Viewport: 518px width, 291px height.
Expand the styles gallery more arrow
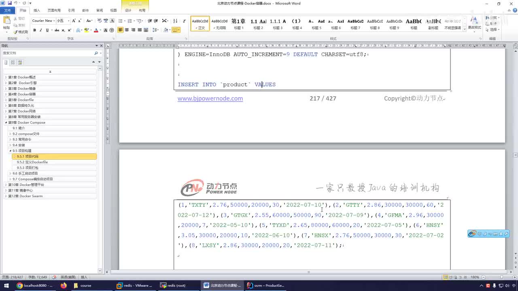(x=464, y=29)
